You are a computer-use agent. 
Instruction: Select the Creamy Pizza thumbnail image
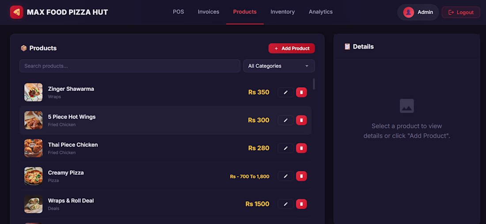[34, 176]
